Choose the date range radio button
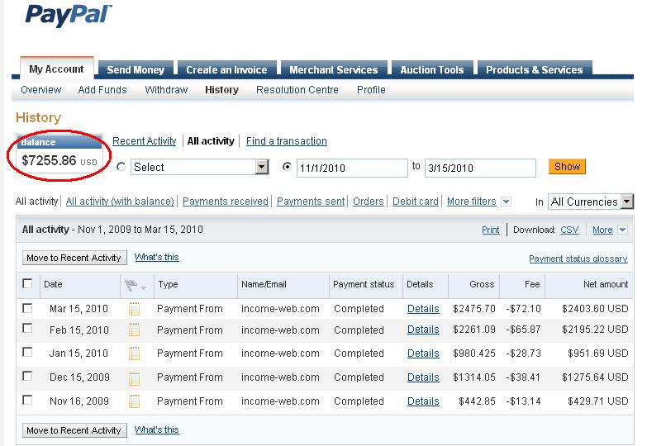This screenshot has height=446, width=647. [x=287, y=167]
